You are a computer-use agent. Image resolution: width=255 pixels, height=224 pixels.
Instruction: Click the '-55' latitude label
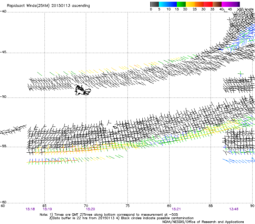[3, 146]
